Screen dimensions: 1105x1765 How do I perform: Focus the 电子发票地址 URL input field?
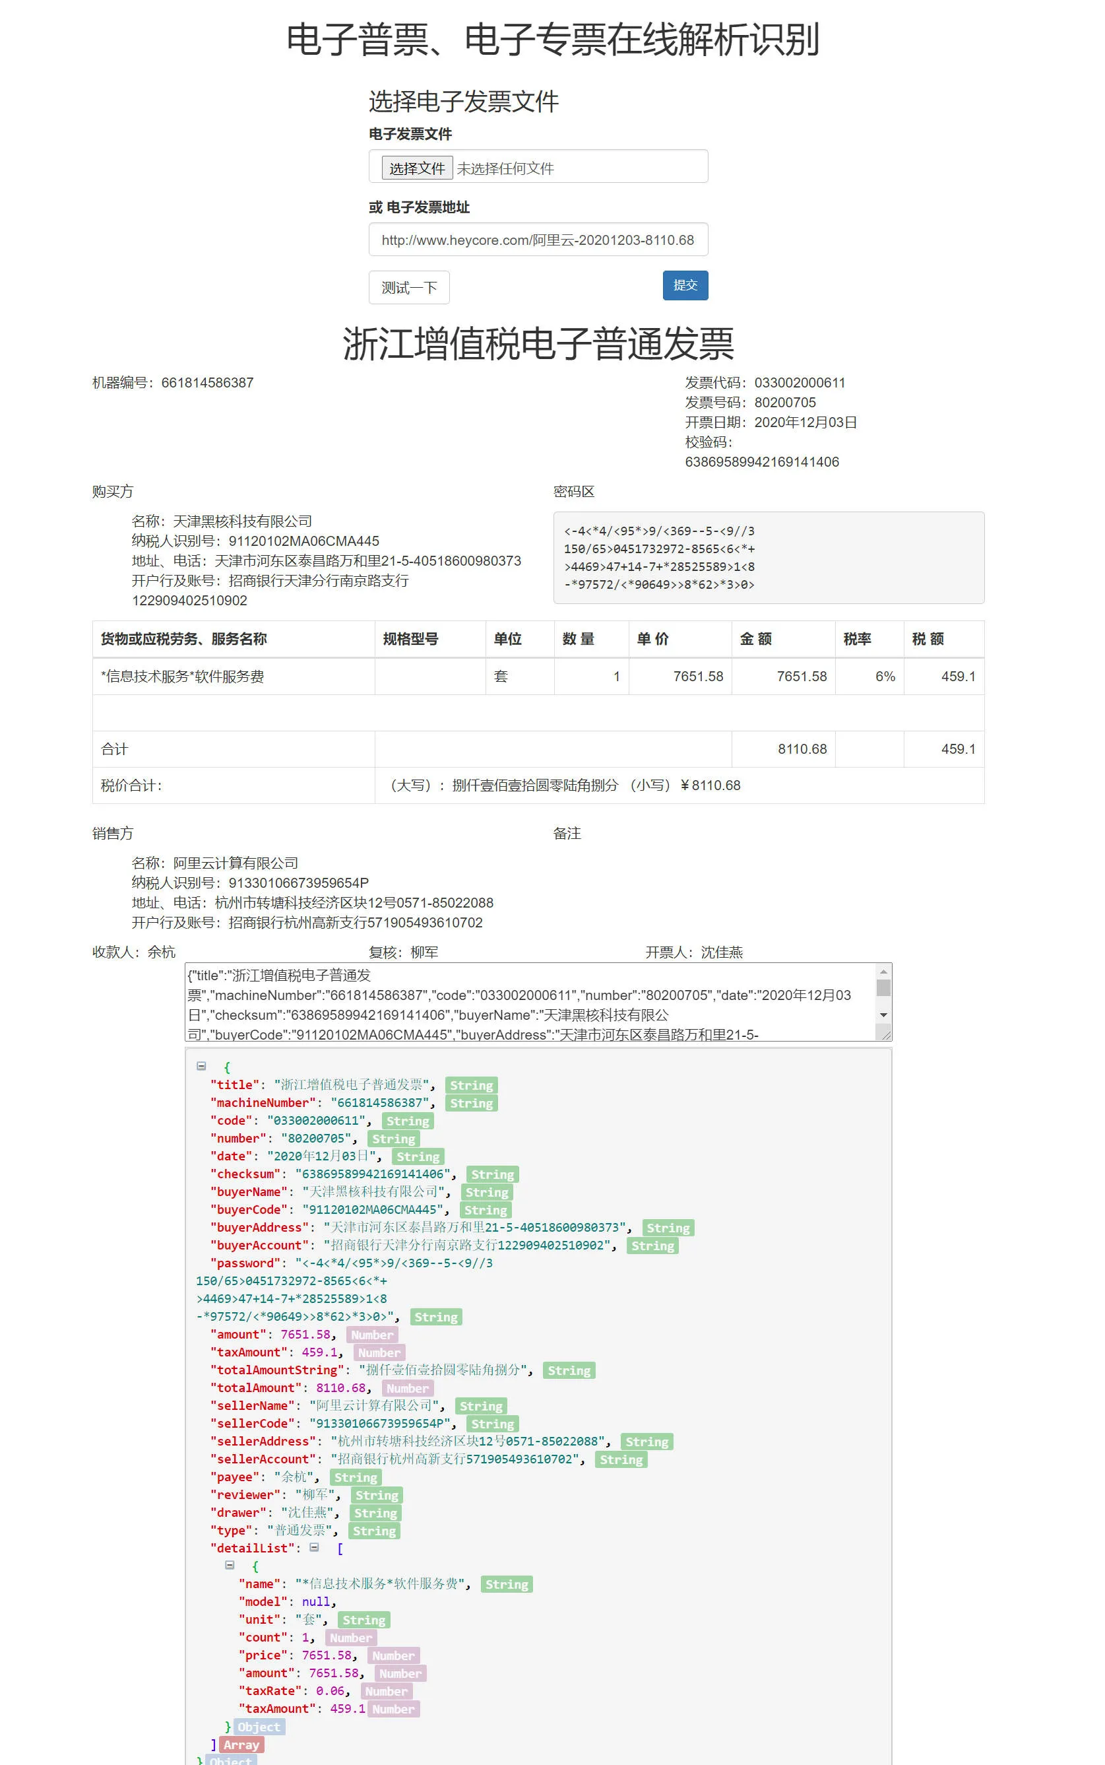538,240
